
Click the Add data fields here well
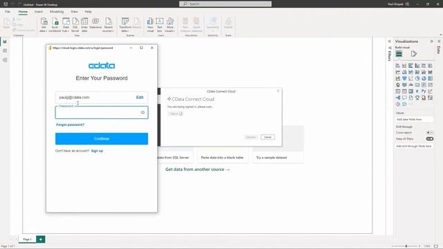click(x=414, y=120)
